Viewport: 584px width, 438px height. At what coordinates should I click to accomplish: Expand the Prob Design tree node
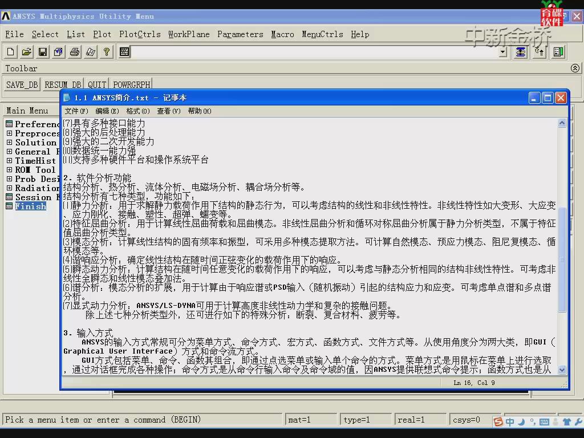(x=9, y=179)
